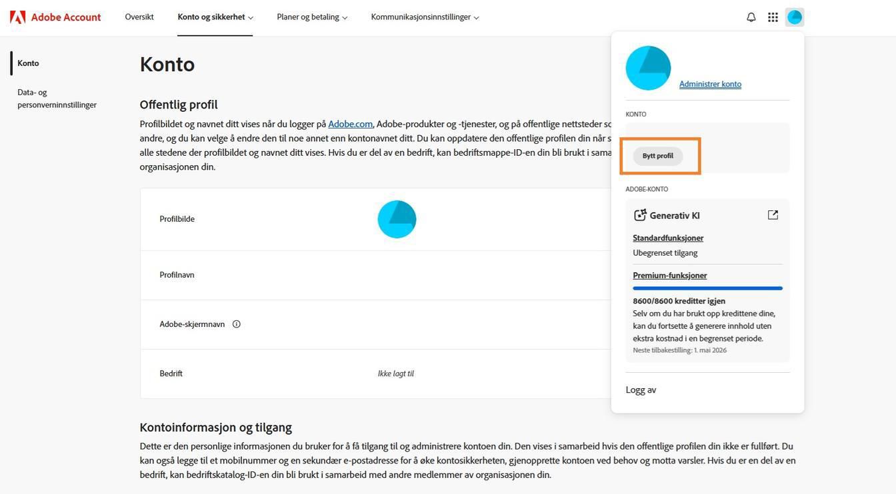896x494 pixels.
Task: Click the Bytt profil button
Action: point(659,155)
